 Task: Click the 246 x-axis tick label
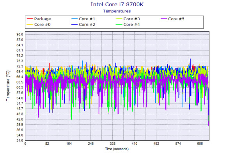[91, 144]
